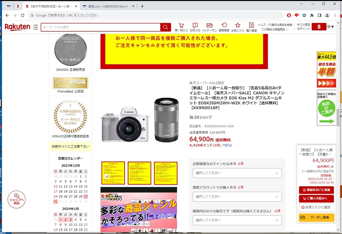Click 当店のご案内 green banner

point(327,108)
